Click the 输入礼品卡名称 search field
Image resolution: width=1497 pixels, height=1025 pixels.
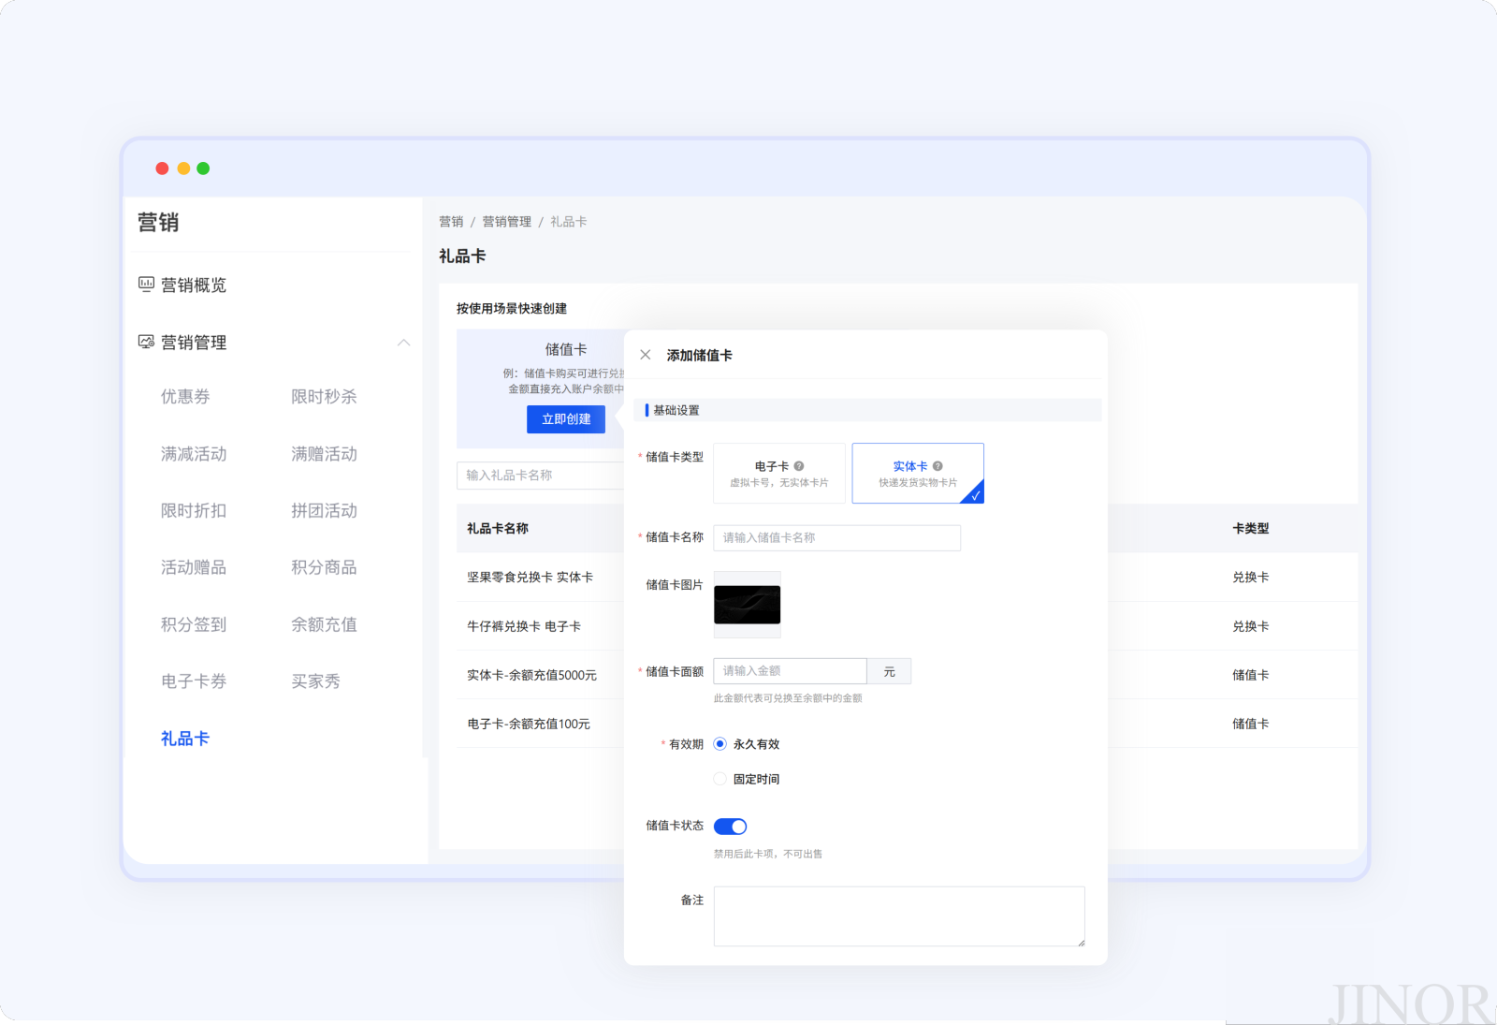coord(541,476)
